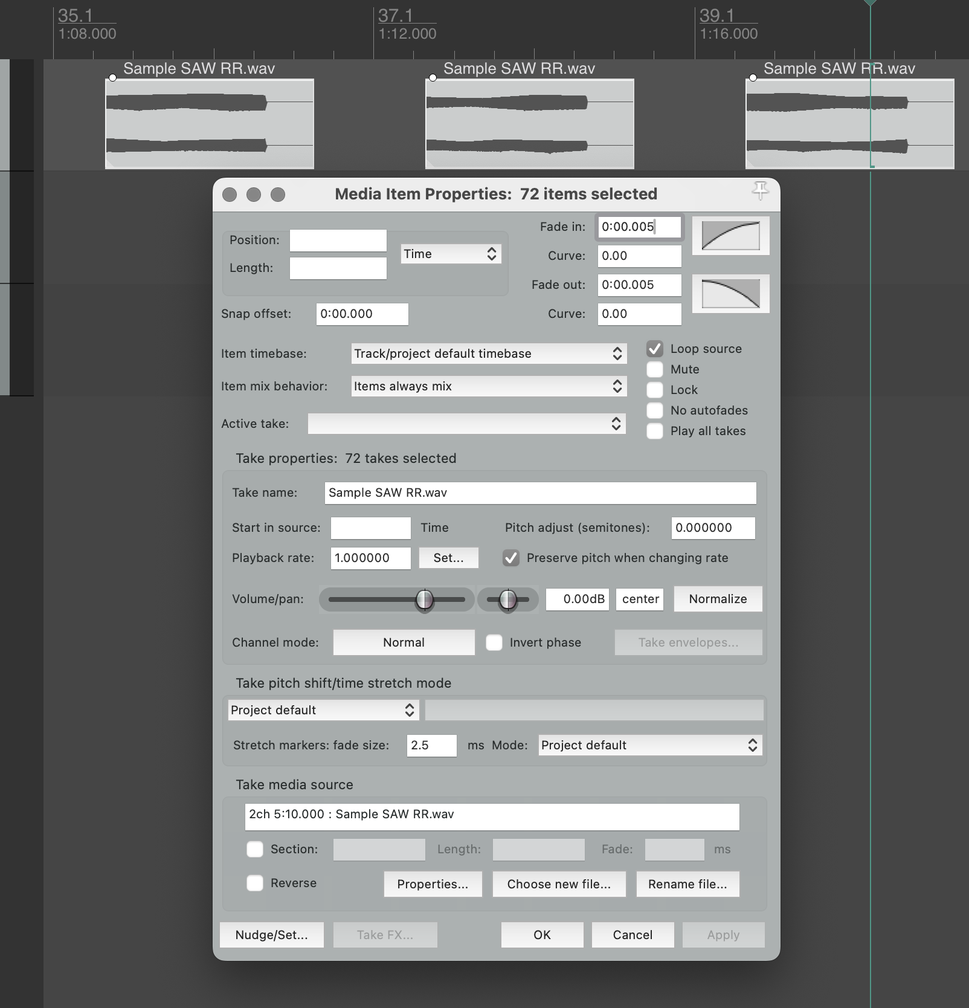
Task: Click the Take name field
Action: [x=540, y=493]
